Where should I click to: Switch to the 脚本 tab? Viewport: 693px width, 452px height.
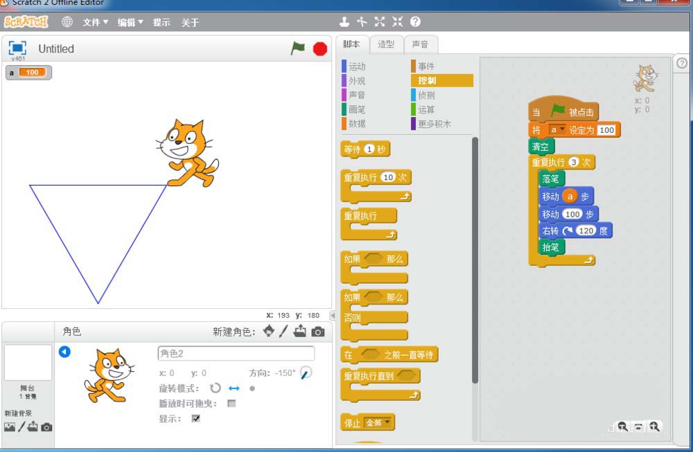pyautogui.click(x=351, y=44)
